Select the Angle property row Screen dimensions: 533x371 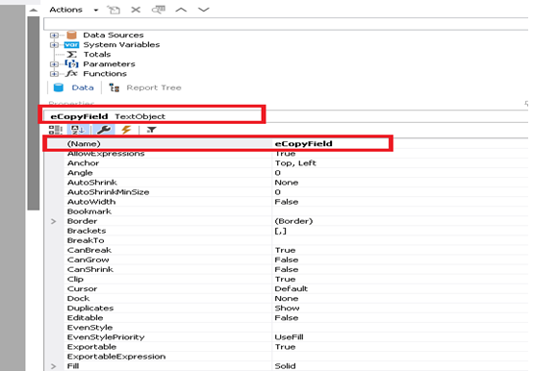click(295, 173)
